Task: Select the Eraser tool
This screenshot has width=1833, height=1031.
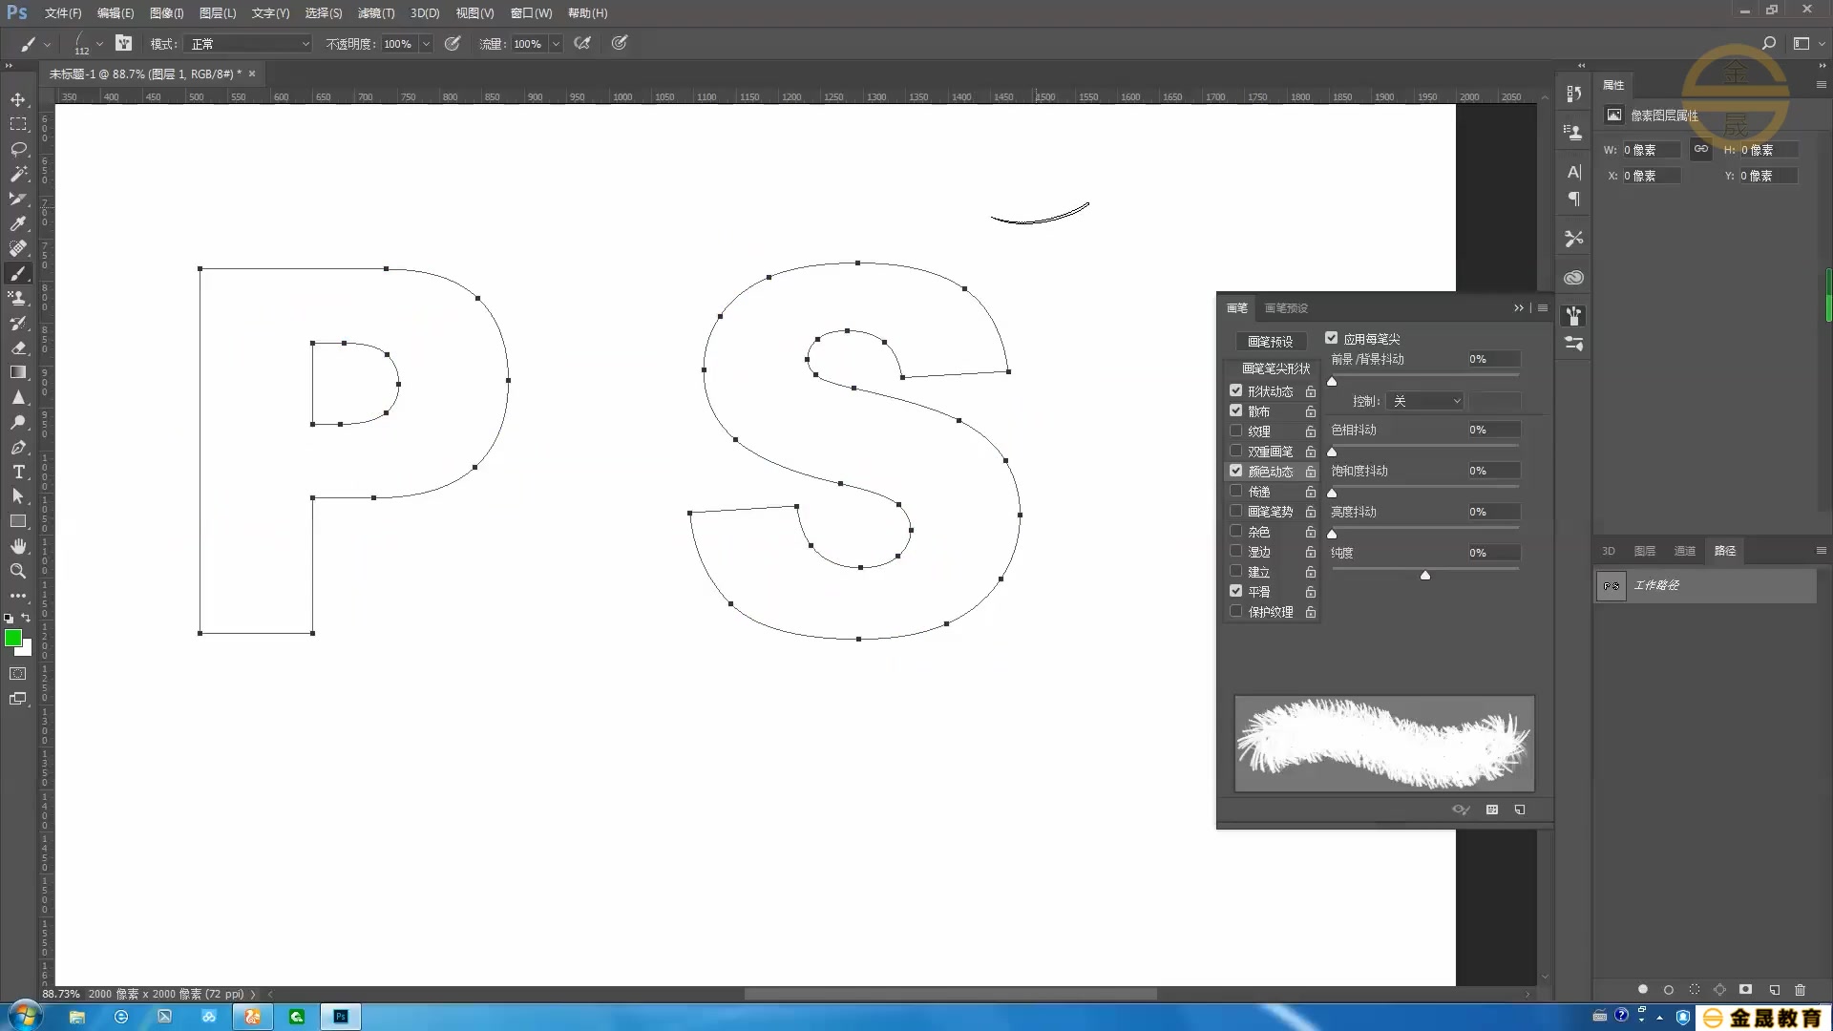Action: pos(18,347)
